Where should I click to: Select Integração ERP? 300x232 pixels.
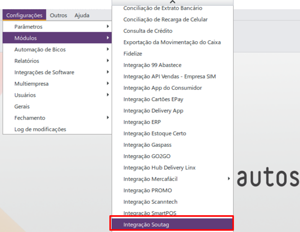(x=173, y=122)
